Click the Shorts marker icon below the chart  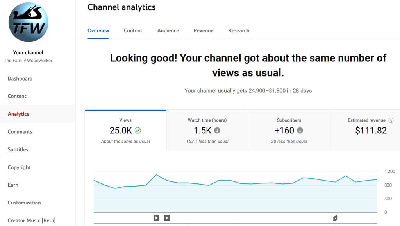coord(335,218)
